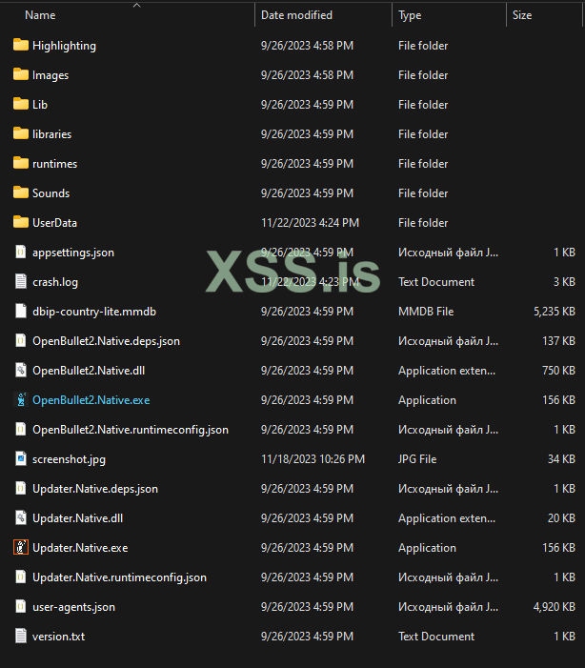Click the JPG File type cell
The height and width of the screenshot is (668, 585).
(417, 459)
